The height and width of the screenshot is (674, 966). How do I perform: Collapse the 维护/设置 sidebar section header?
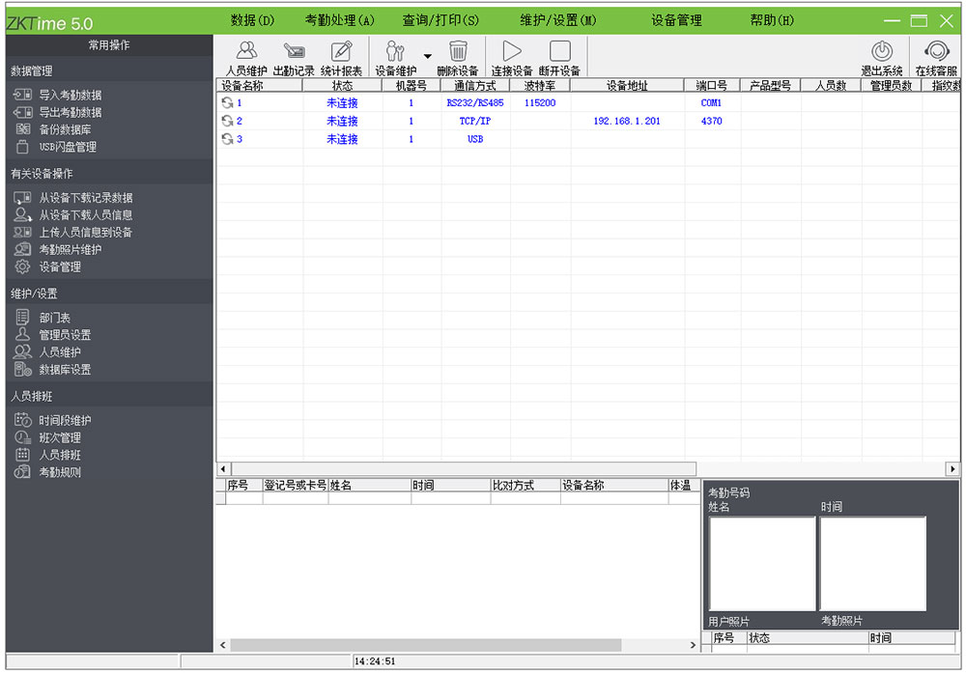pyautogui.click(x=110, y=294)
